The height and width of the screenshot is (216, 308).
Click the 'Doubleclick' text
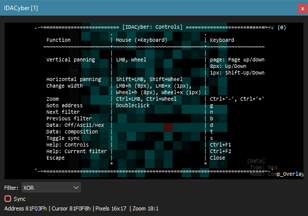133,106
